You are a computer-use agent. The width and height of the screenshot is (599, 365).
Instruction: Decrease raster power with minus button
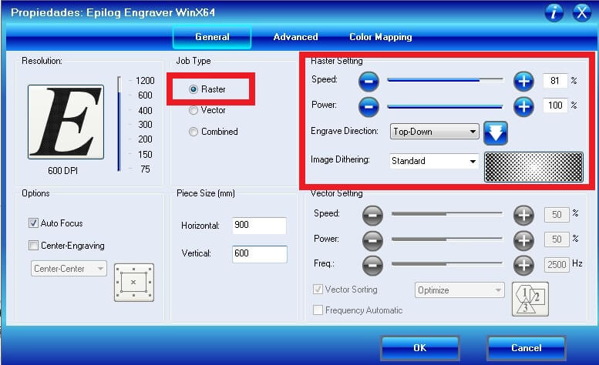coord(368,106)
